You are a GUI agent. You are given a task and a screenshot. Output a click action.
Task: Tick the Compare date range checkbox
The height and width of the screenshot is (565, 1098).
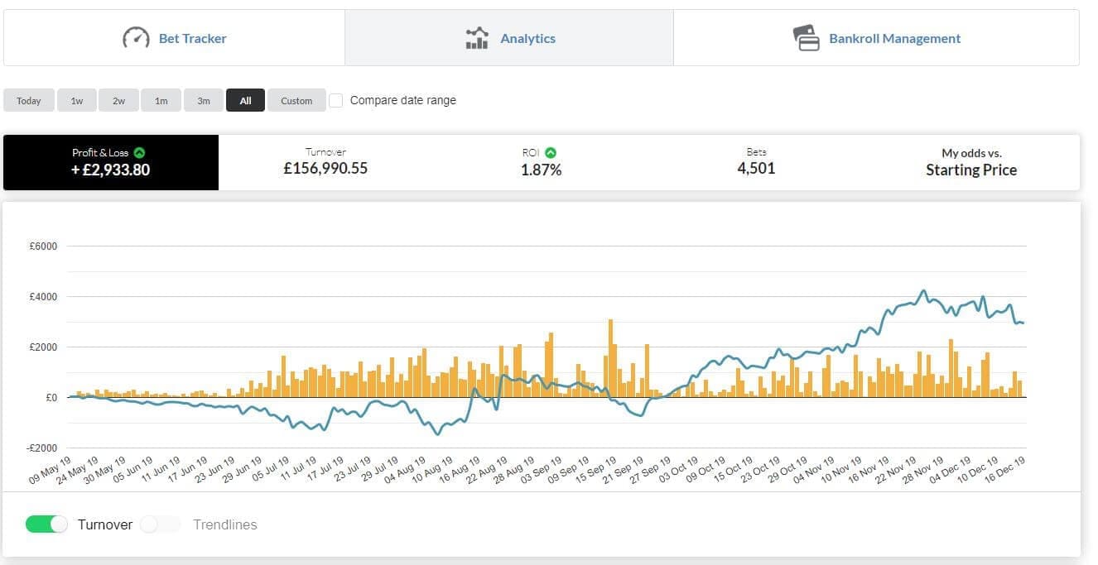(336, 100)
